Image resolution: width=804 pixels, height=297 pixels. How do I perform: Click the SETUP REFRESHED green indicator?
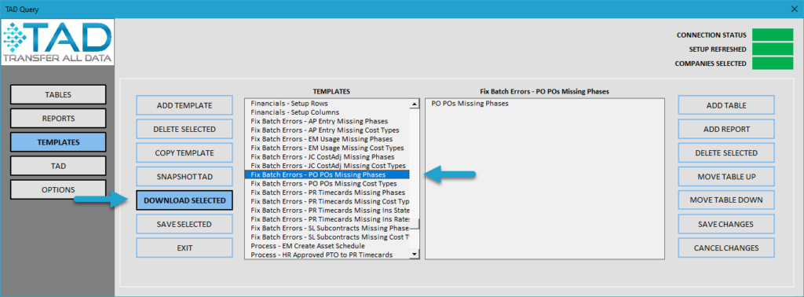773,49
